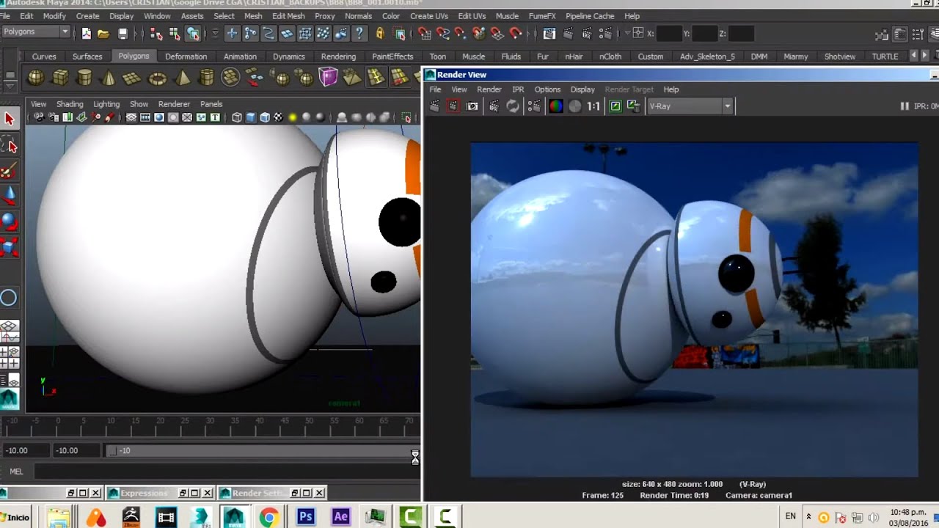
Task: Click the Save Scene floppy icon
Action: coord(123,33)
